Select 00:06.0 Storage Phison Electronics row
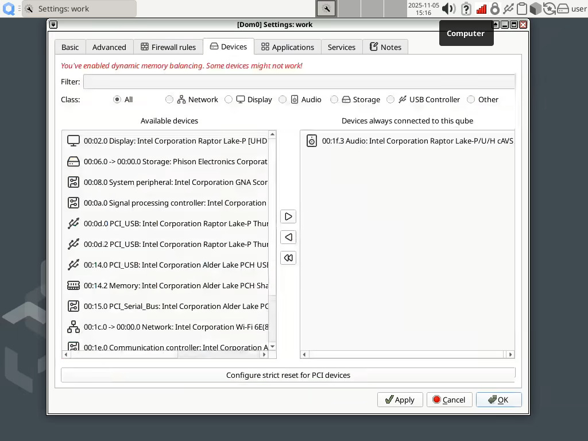Image resolution: width=588 pixels, height=441 pixels. pos(165,161)
